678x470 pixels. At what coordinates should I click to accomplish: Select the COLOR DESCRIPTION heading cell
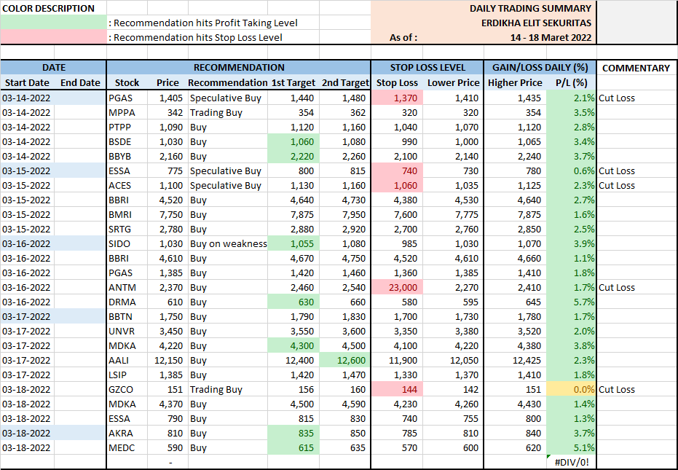pos(50,8)
